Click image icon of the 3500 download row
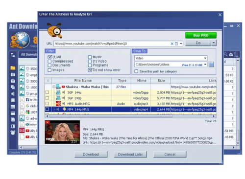 tap(22, 68)
